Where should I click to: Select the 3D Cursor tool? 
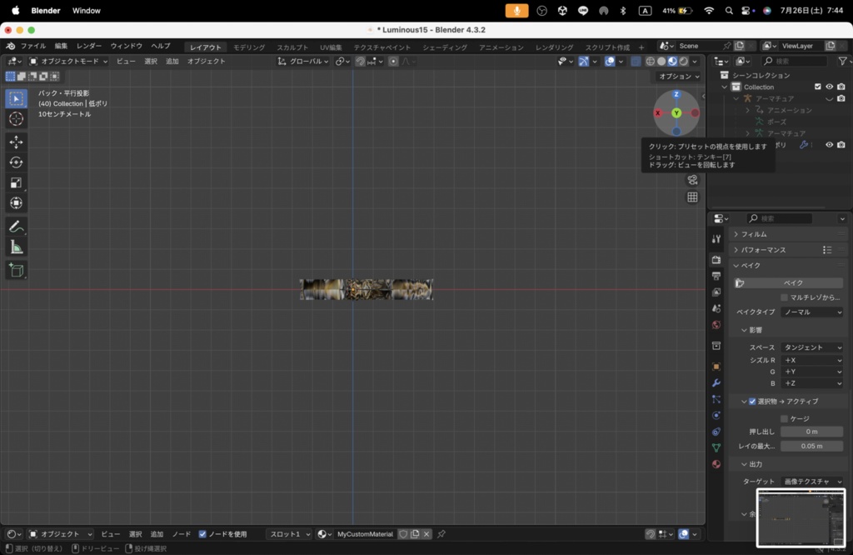pos(16,119)
